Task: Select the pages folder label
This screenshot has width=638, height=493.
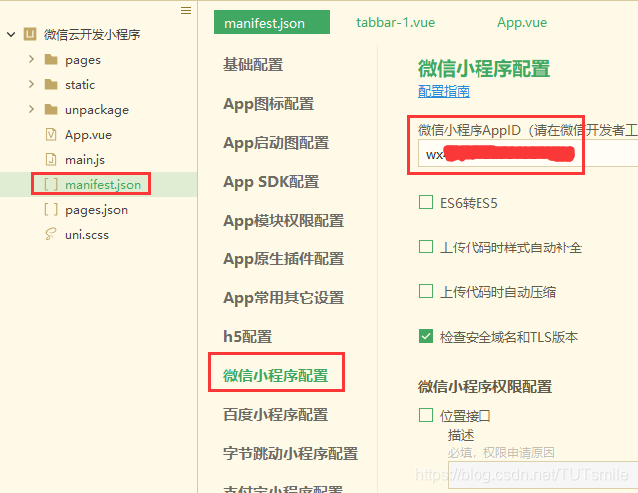Action: coord(83,60)
